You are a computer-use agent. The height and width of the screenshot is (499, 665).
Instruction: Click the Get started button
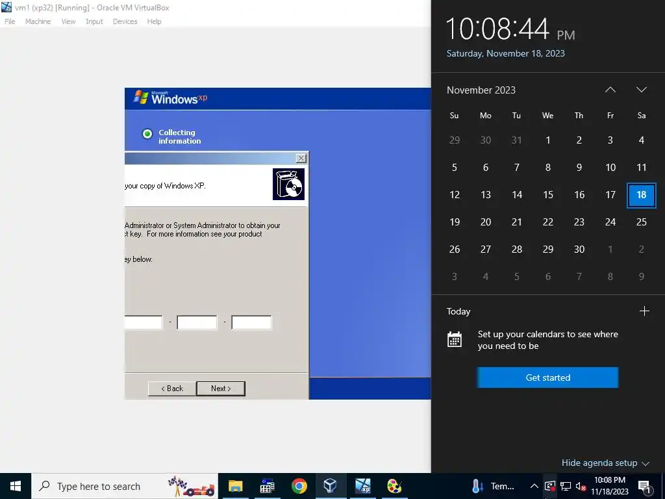click(547, 377)
